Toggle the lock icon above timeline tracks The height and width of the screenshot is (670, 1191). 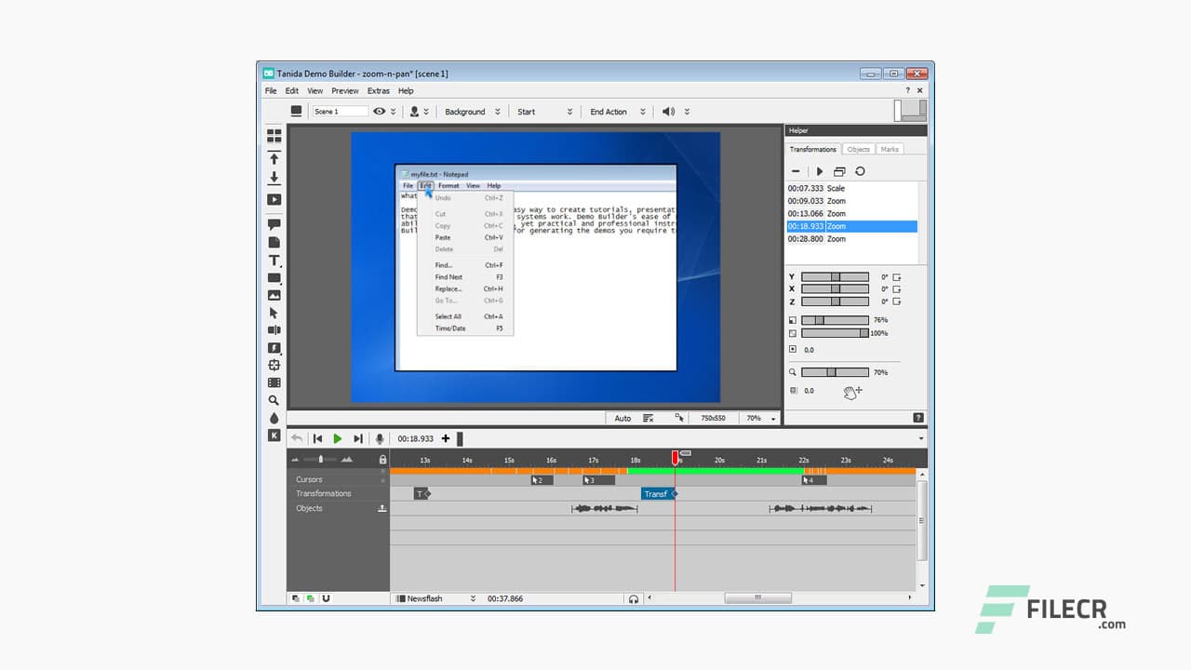tap(382, 459)
